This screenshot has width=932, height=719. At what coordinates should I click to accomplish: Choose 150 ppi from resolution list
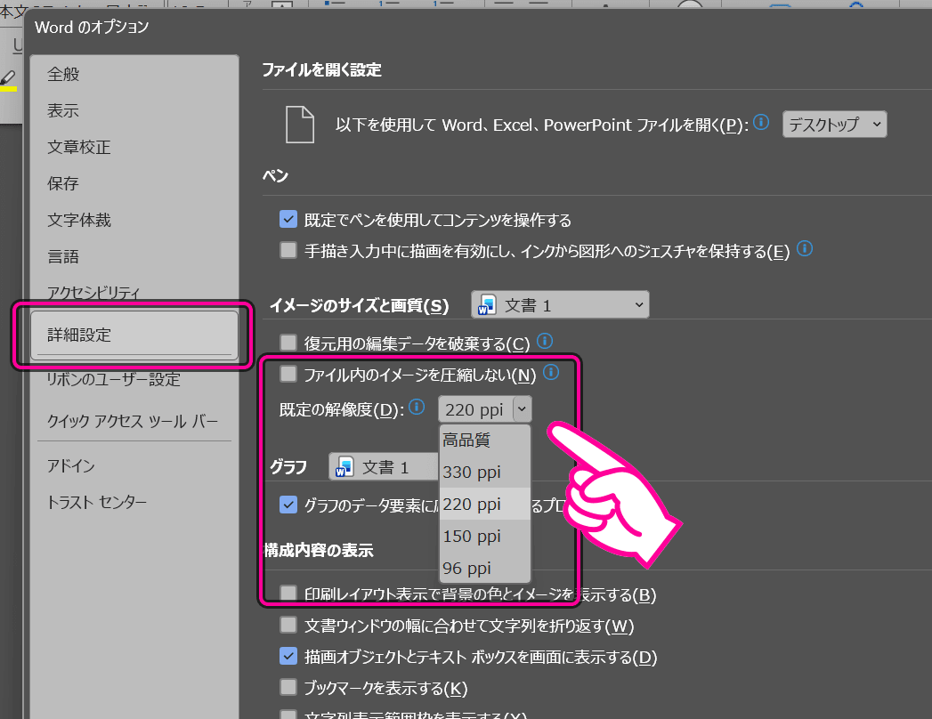pos(484,537)
